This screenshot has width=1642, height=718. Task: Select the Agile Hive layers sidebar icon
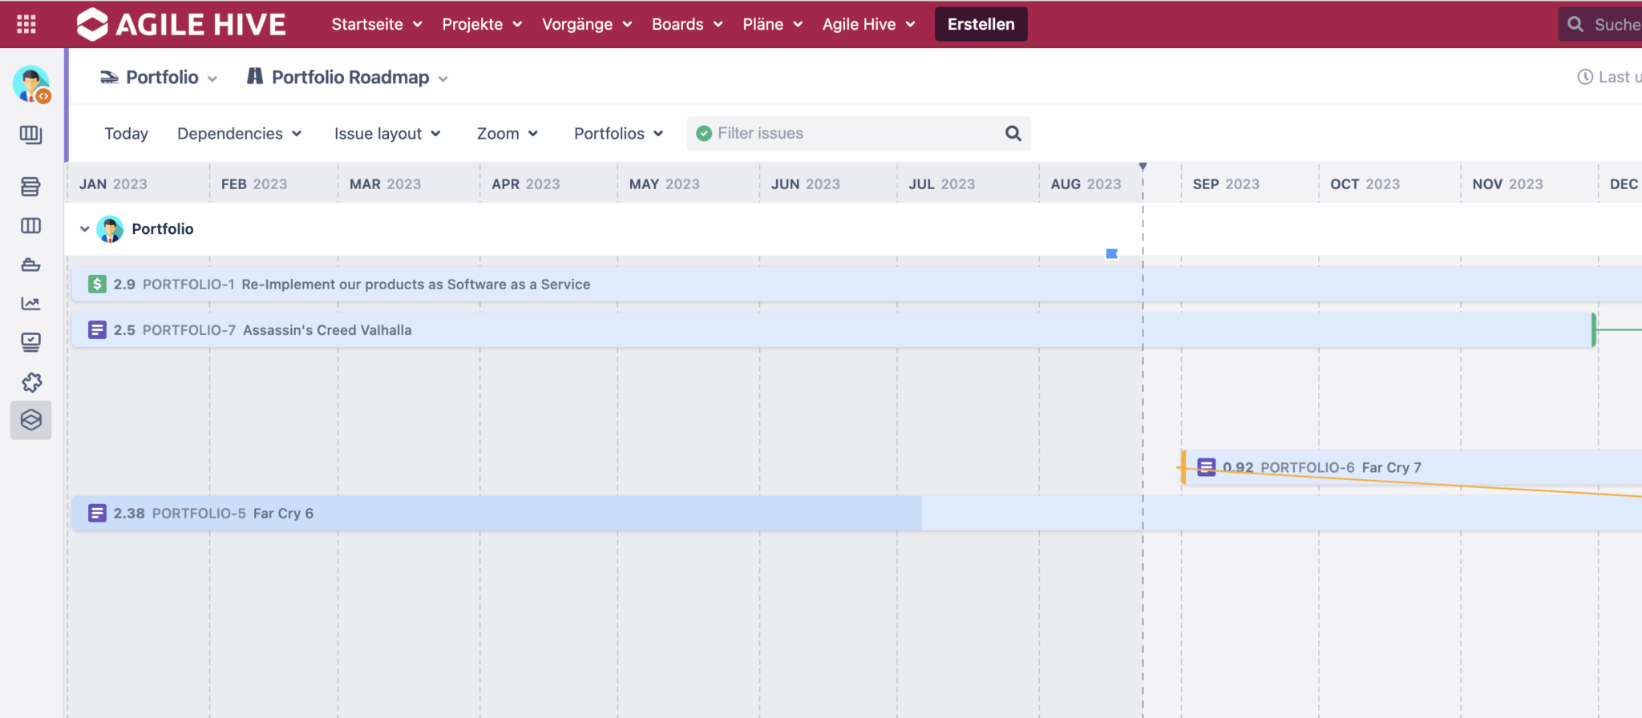(x=30, y=420)
